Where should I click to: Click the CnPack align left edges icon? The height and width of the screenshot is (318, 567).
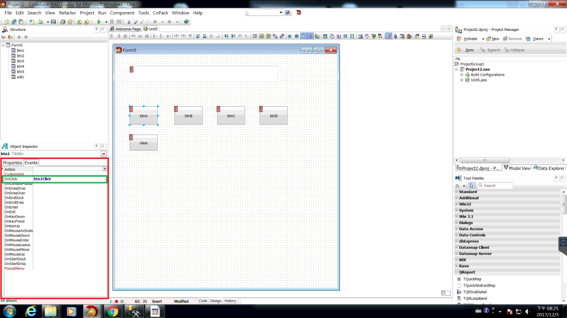click(x=111, y=36)
